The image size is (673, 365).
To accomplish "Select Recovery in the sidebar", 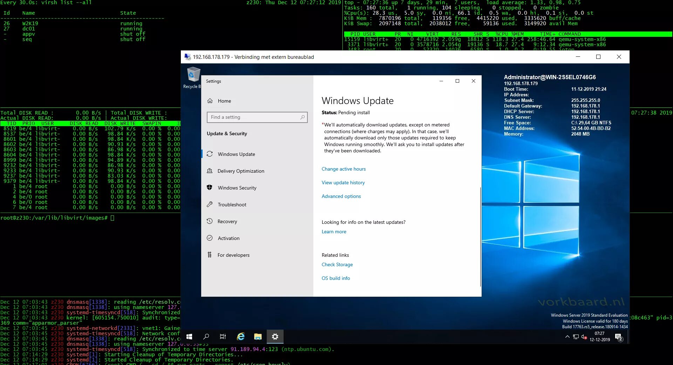I will point(257,221).
